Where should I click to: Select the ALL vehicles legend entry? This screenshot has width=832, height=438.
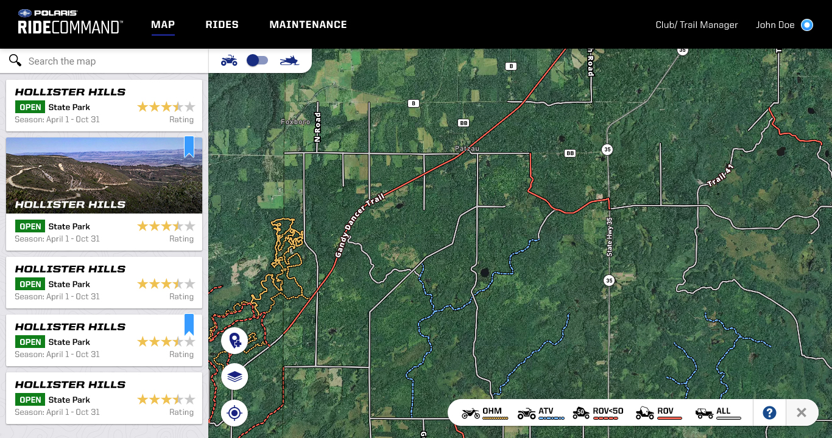pyautogui.click(x=718, y=413)
